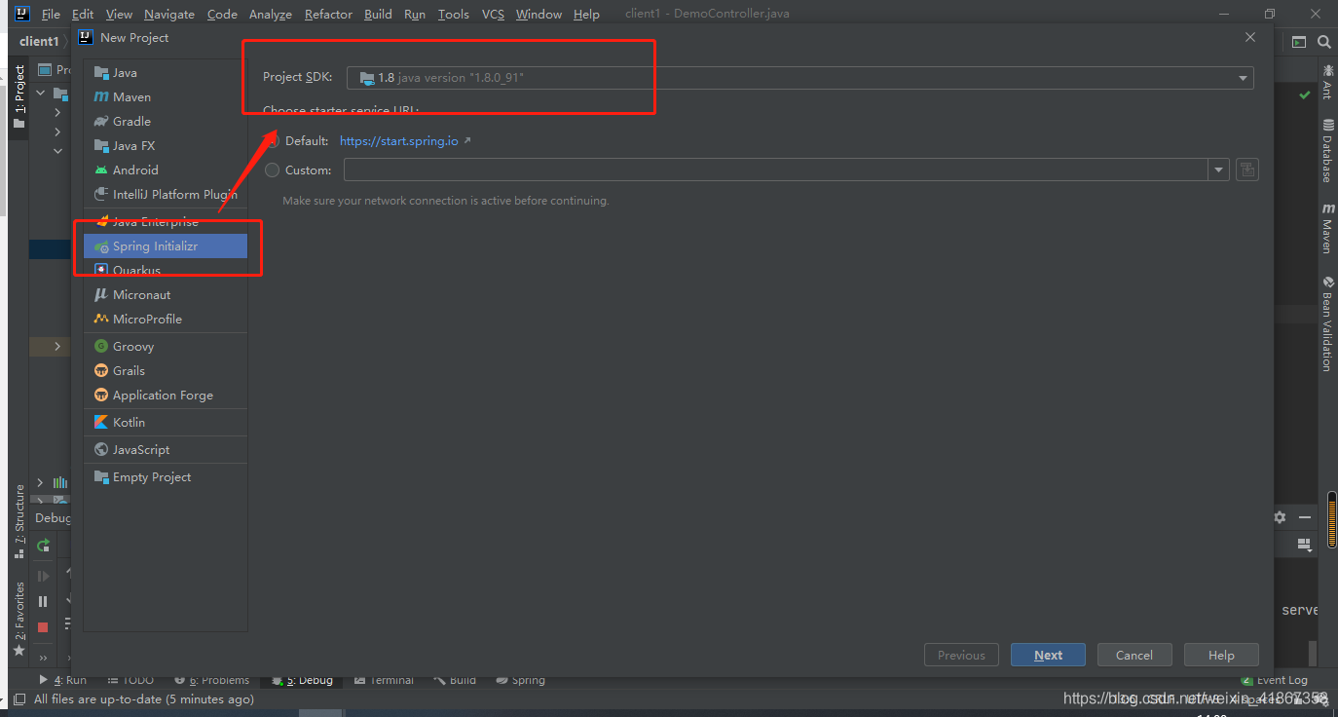1338x717 pixels.
Task: Click bottom-left tool window toggle icon
Action: (19, 699)
